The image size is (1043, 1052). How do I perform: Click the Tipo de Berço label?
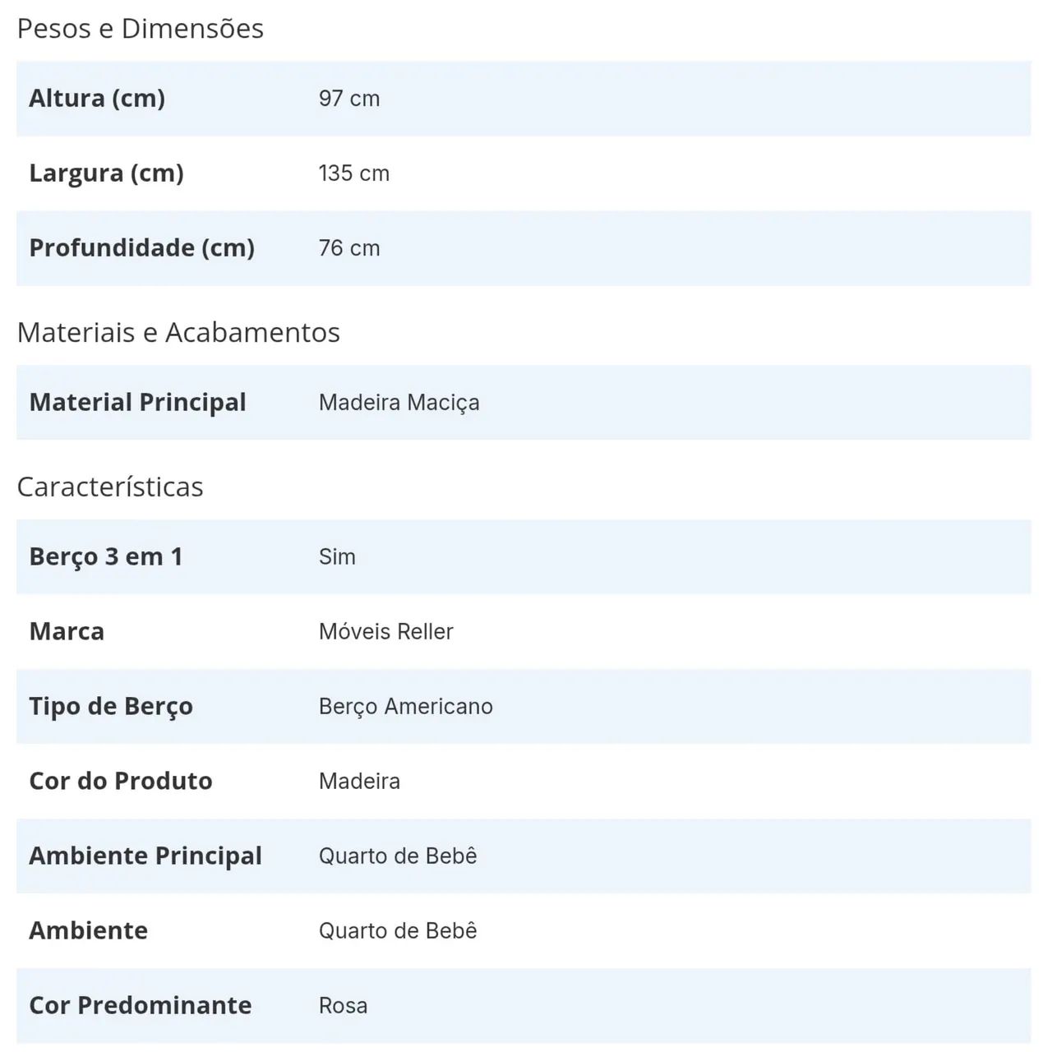(111, 707)
